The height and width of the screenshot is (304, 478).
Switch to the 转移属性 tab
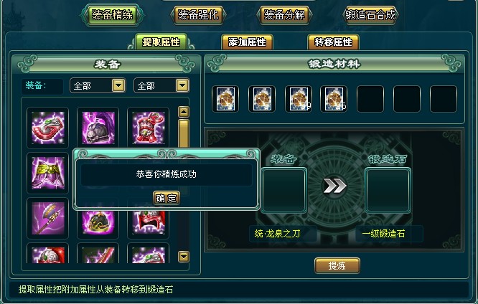click(x=333, y=42)
